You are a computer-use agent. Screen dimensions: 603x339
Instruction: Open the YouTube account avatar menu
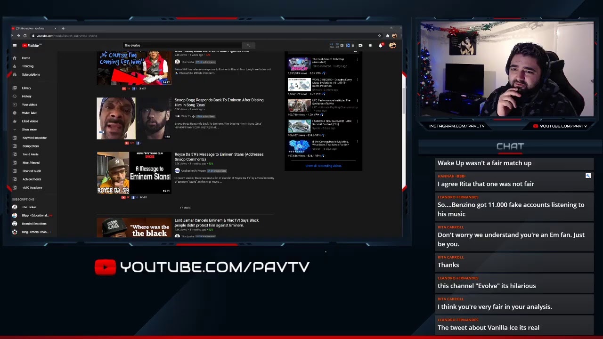click(x=392, y=46)
